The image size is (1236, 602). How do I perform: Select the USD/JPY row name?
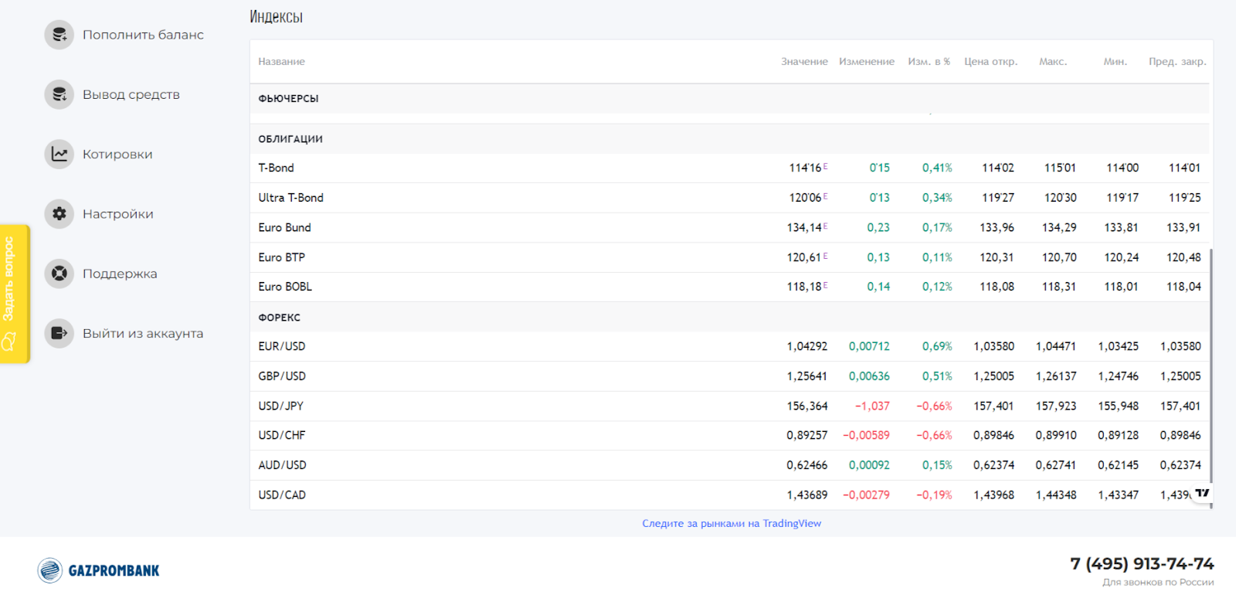280,406
